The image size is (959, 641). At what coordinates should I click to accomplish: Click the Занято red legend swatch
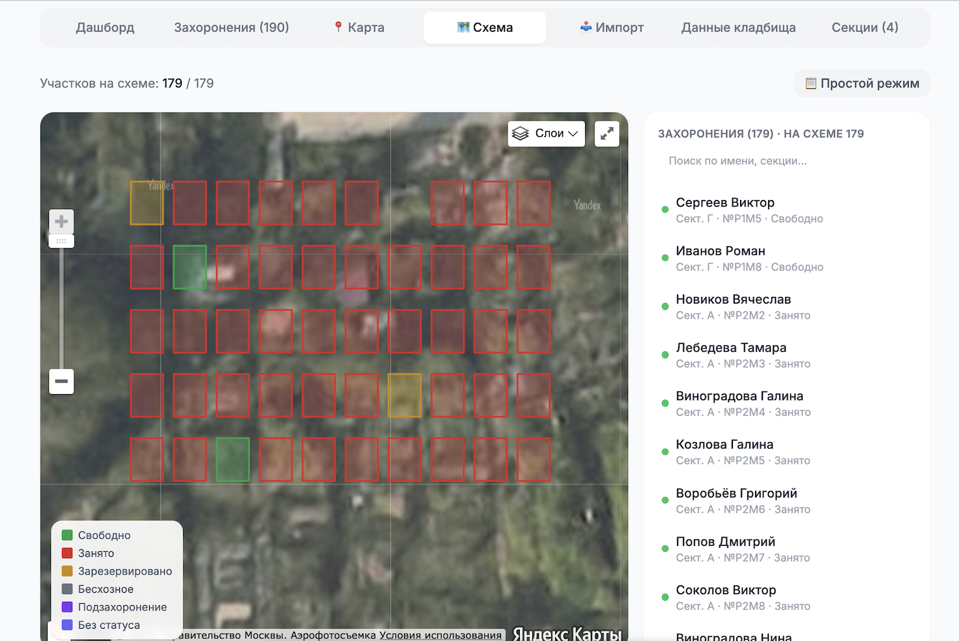click(x=67, y=553)
